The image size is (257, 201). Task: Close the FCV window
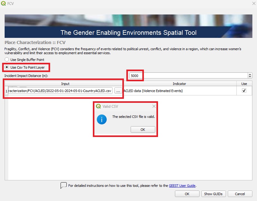[254, 3]
